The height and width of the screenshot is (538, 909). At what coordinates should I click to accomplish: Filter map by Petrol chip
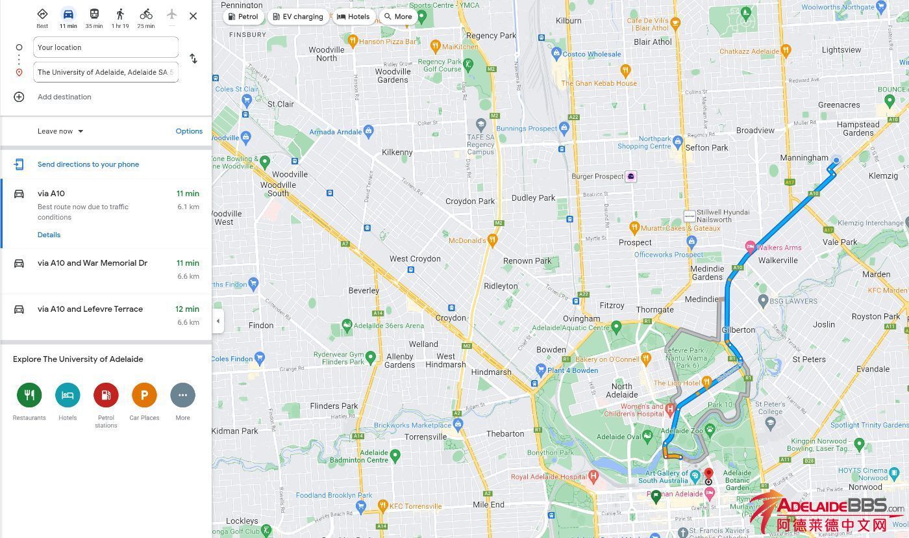243,17
